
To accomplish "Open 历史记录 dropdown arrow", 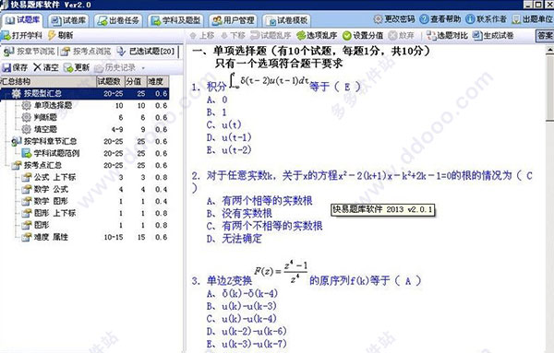I will pyautogui.click(x=143, y=67).
